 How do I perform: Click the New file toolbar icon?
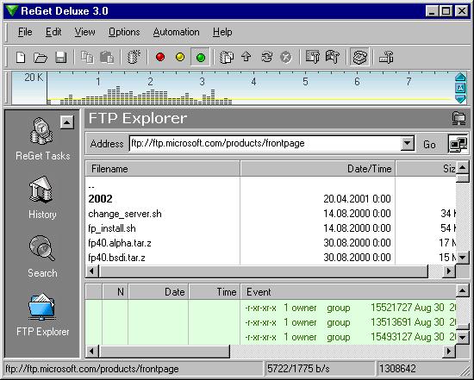[21, 57]
